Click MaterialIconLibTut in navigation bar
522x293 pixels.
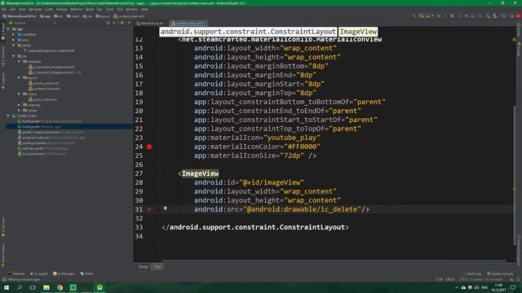coord(20,16)
